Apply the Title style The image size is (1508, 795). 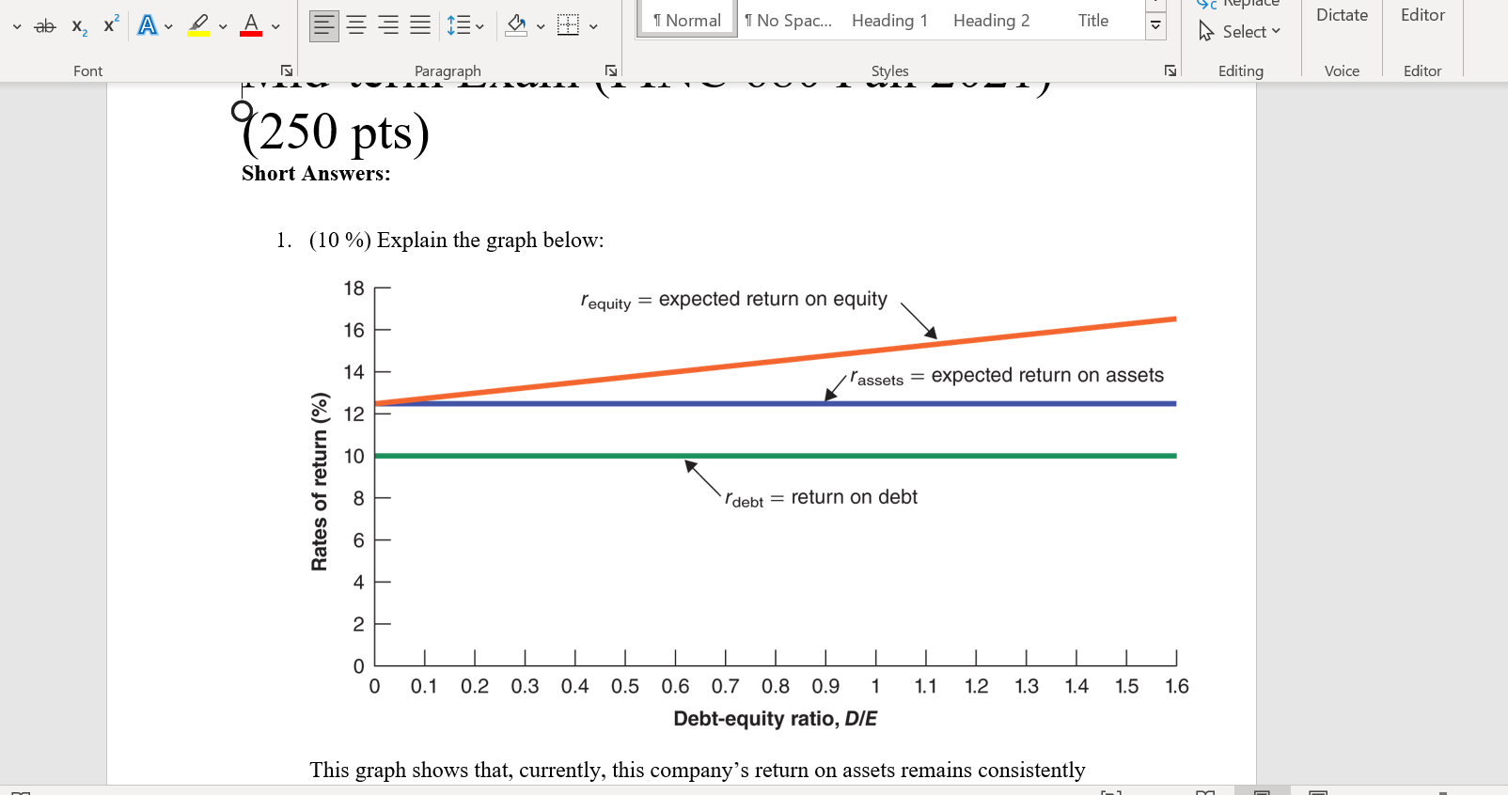coord(1092,20)
